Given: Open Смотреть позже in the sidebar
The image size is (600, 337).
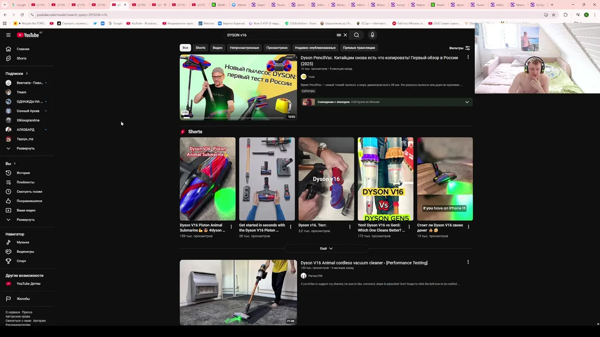Looking at the screenshot, I should click(x=29, y=191).
